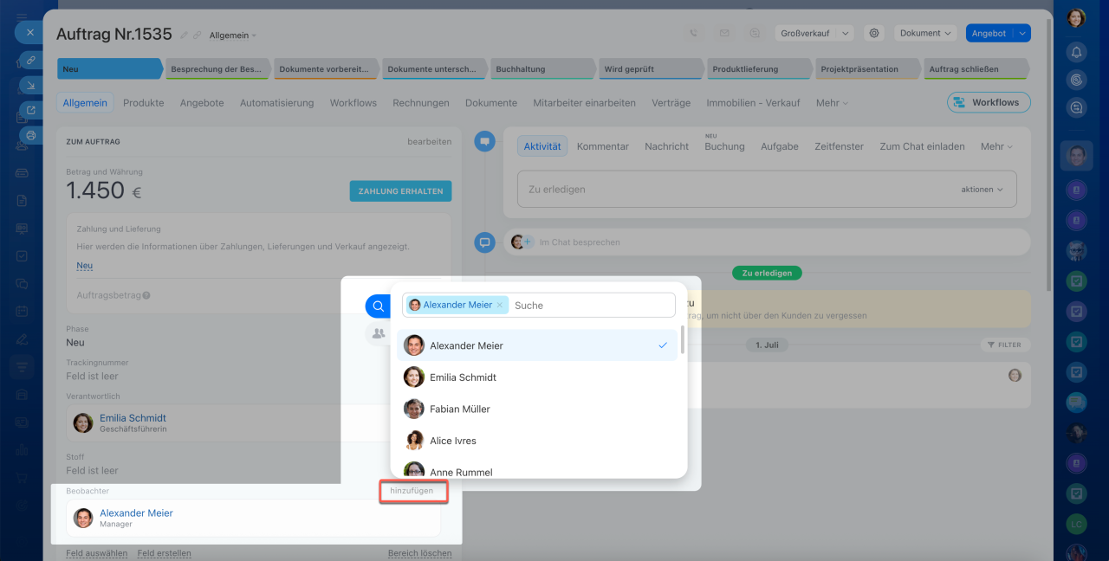The width and height of the screenshot is (1109, 561).
Task: Click the notification bell in the right sidebar
Action: pyautogui.click(x=1076, y=51)
